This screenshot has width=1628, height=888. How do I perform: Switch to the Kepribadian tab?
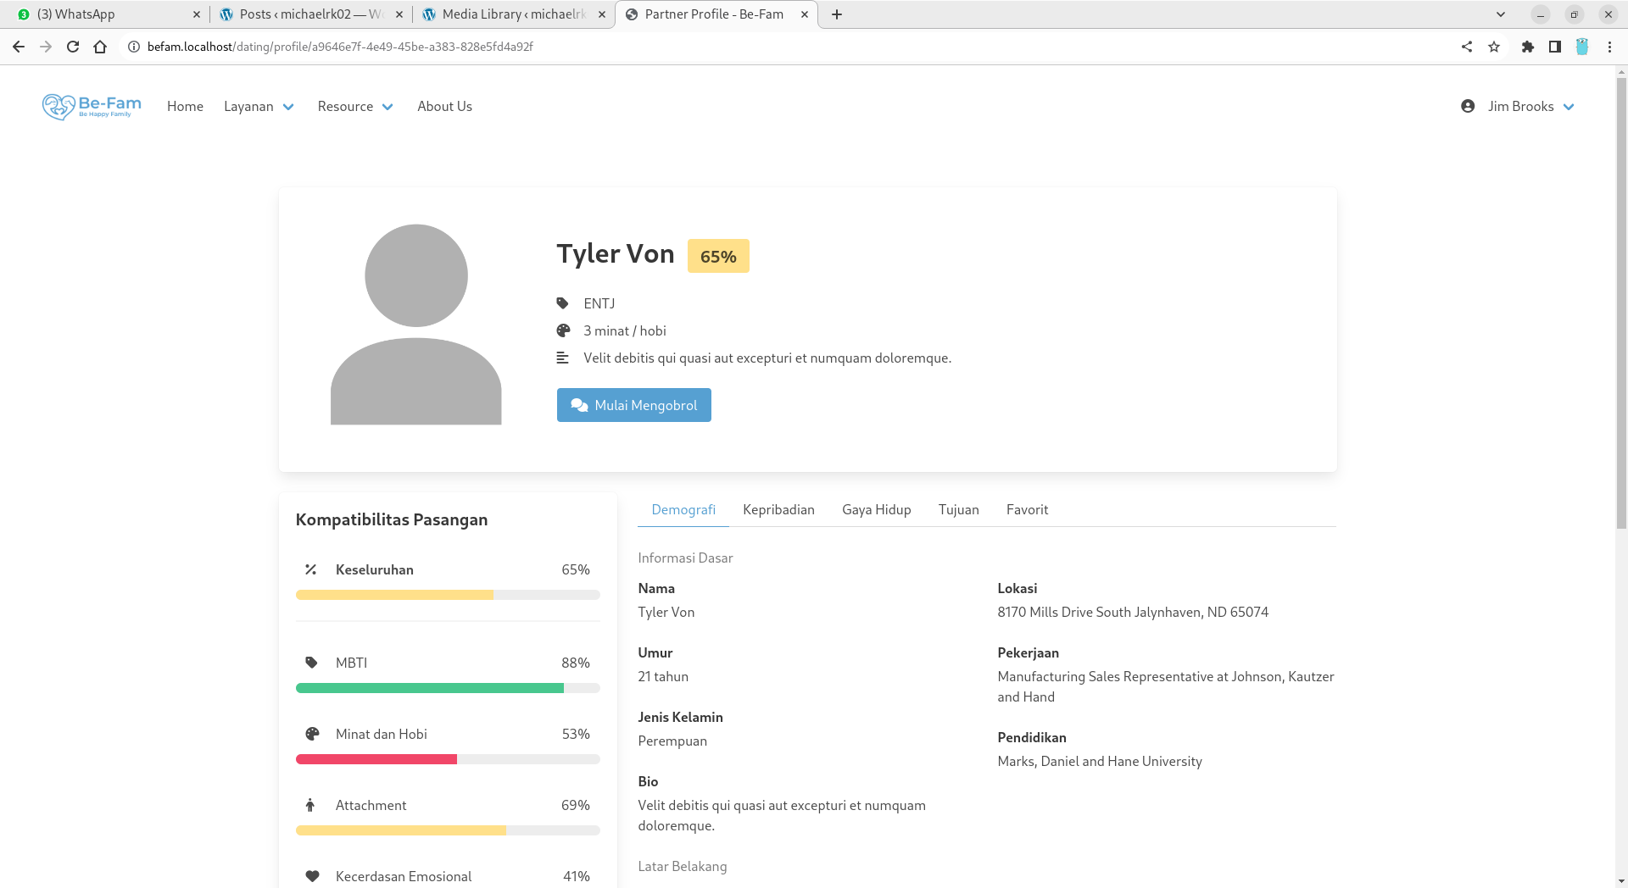[778, 509]
